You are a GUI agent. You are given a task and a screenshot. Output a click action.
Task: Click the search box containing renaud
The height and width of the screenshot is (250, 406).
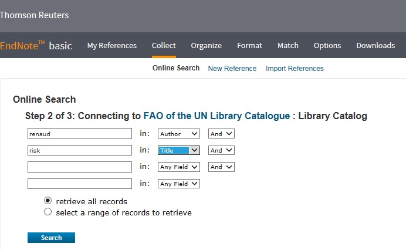tap(79, 134)
